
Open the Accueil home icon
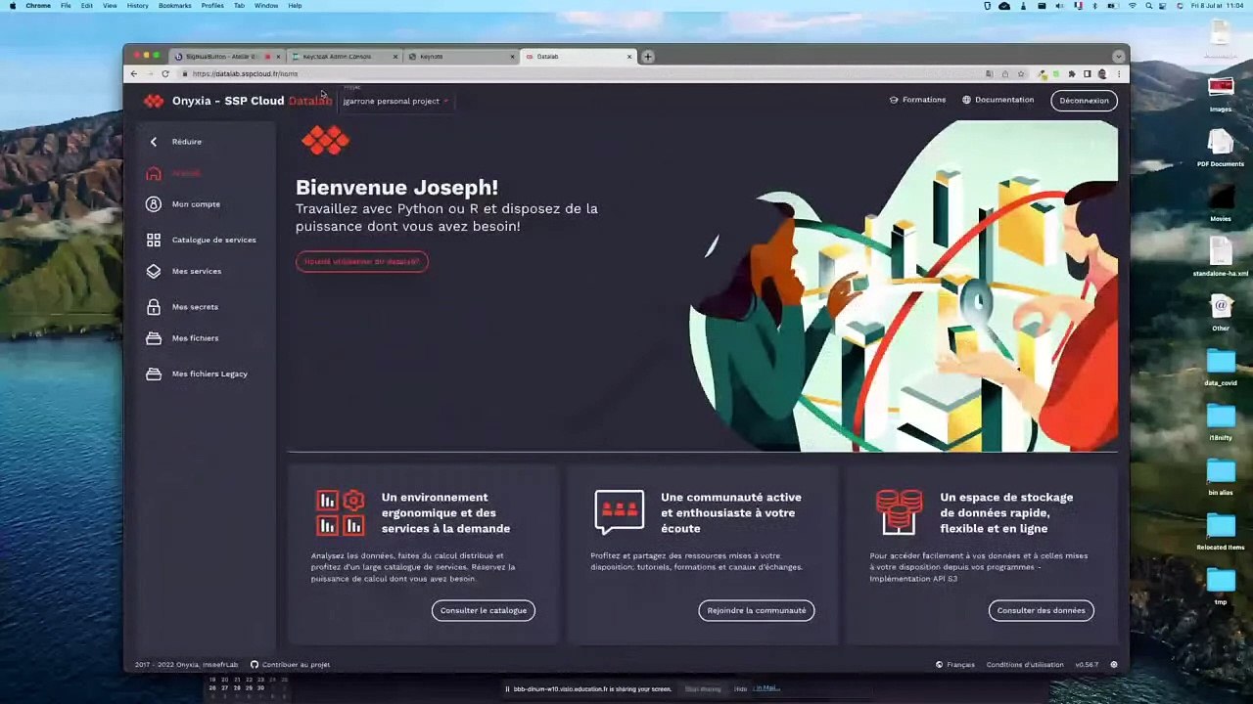154,173
